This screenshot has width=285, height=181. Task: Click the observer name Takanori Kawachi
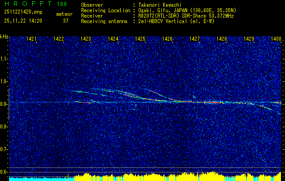(160, 5)
